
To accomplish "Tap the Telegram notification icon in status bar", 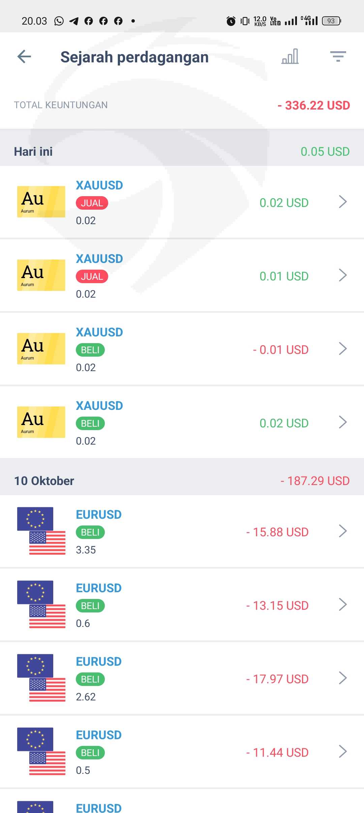I will pos(74,21).
